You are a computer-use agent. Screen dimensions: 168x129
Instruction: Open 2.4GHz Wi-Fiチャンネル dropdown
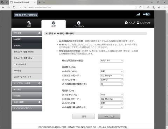point(112,71)
